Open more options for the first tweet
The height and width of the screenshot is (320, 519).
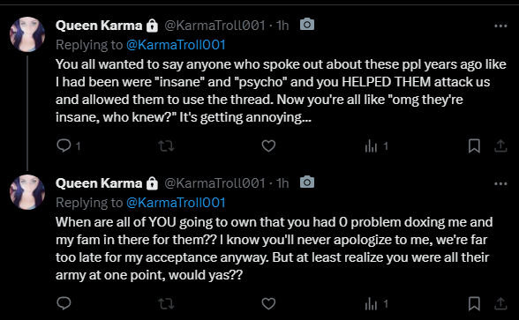click(500, 26)
